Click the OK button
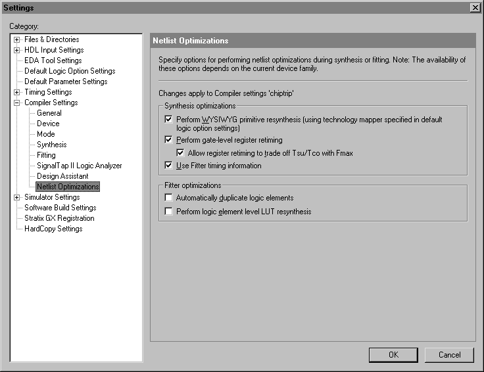Image resolution: width=484 pixels, height=372 pixels. (393, 355)
